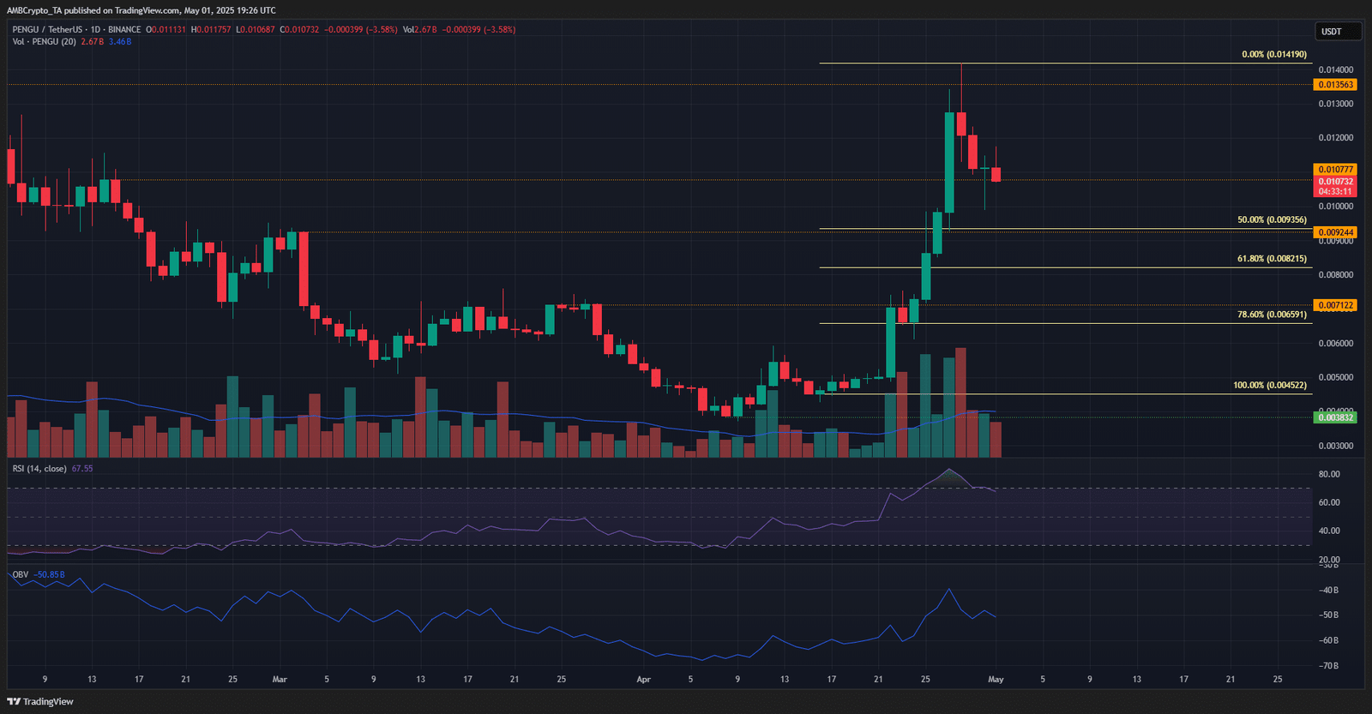The height and width of the screenshot is (714, 1372).
Task: Click the RSI value 67.55
Action: (x=82, y=469)
